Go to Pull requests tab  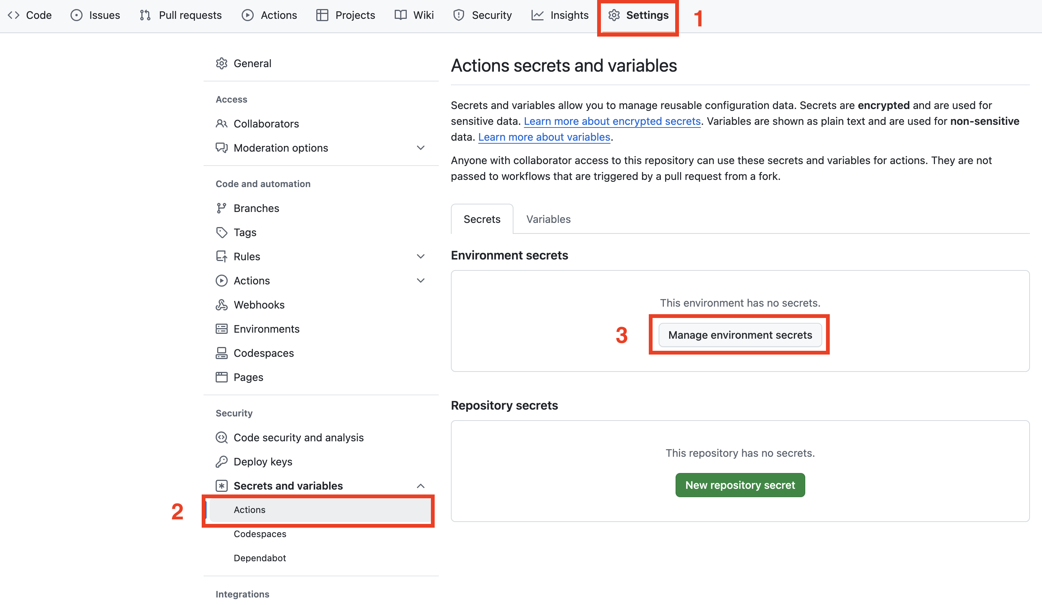[x=181, y=15]
